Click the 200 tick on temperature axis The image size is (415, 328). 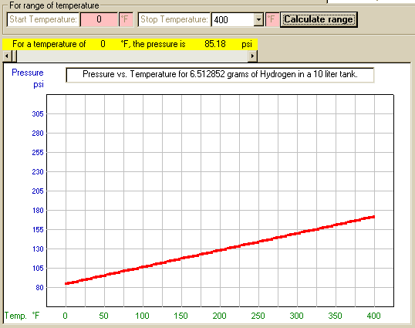coord(219,316)
